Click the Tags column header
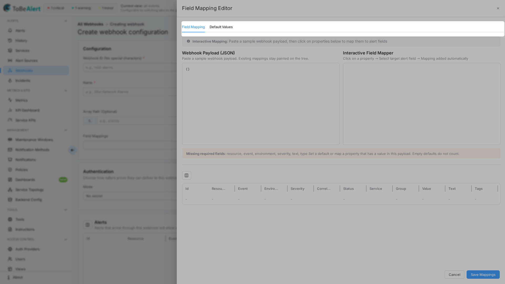This screenshot has width=505, height=284. (x=478, y=189)
